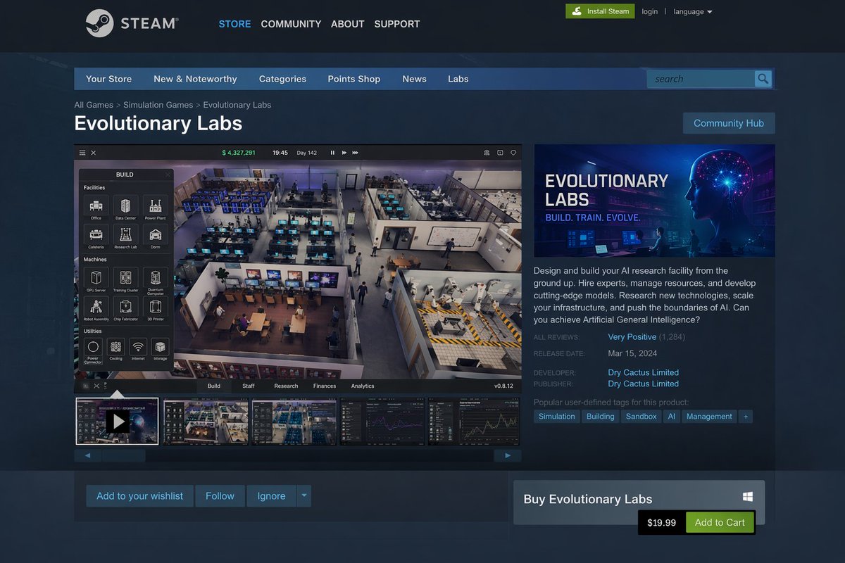Click the thumbnail strip scrollbar handle
This screenshot has height=563, width=845.
(x=123, y=455)
